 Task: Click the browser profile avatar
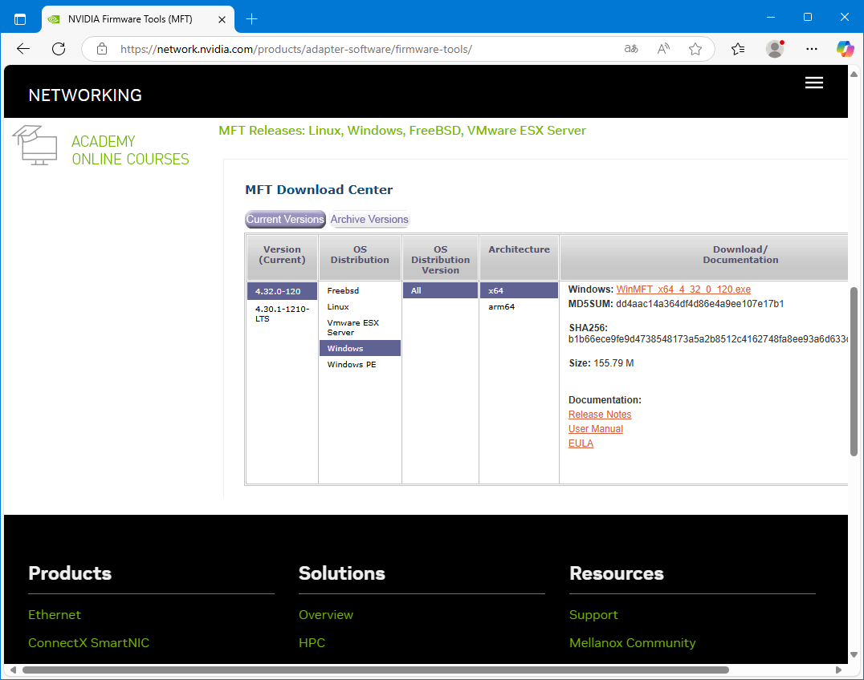775,49
